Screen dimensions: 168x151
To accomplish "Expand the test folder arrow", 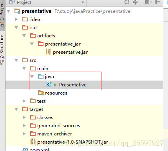I will [x=24, y=101].
